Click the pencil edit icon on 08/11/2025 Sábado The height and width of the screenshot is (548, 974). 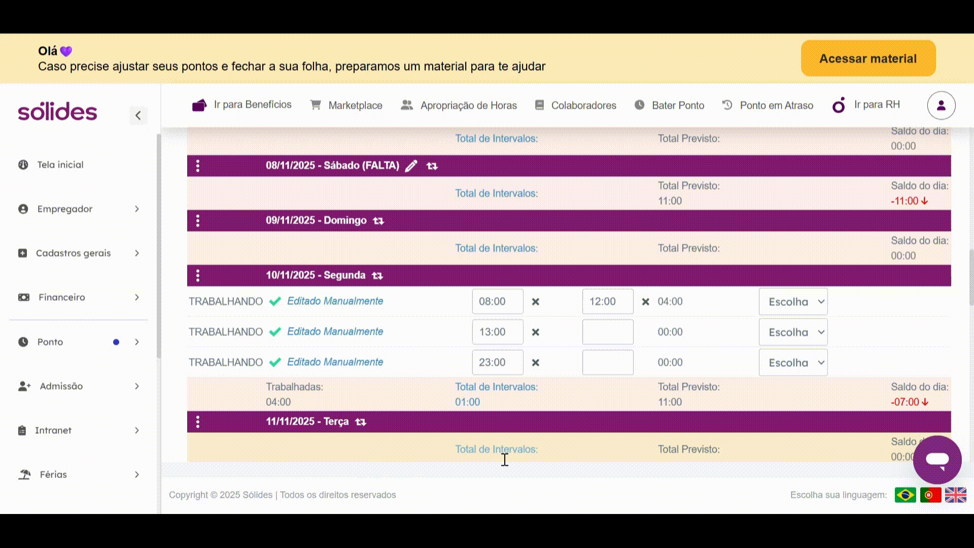coord(411,166)
